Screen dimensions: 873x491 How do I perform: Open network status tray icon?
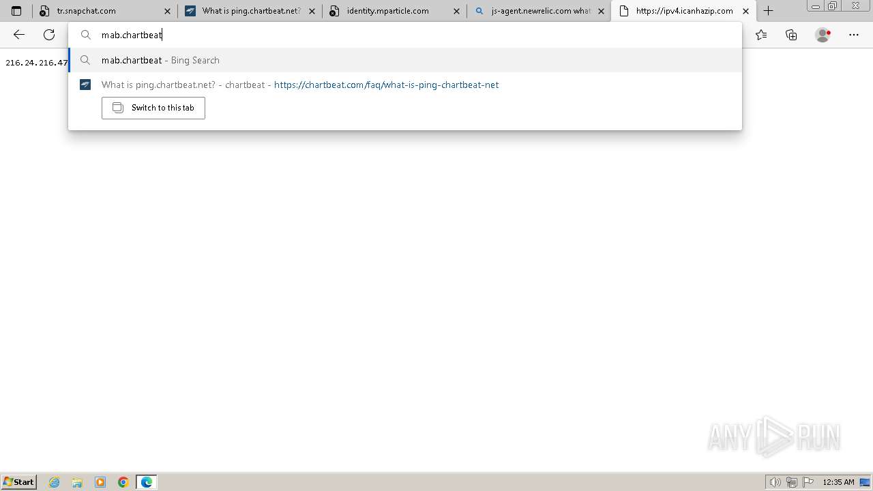pos(792,482)
